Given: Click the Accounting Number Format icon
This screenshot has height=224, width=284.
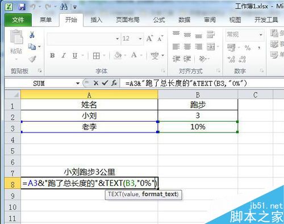Looking at the screenshot, I should point(231,47).
